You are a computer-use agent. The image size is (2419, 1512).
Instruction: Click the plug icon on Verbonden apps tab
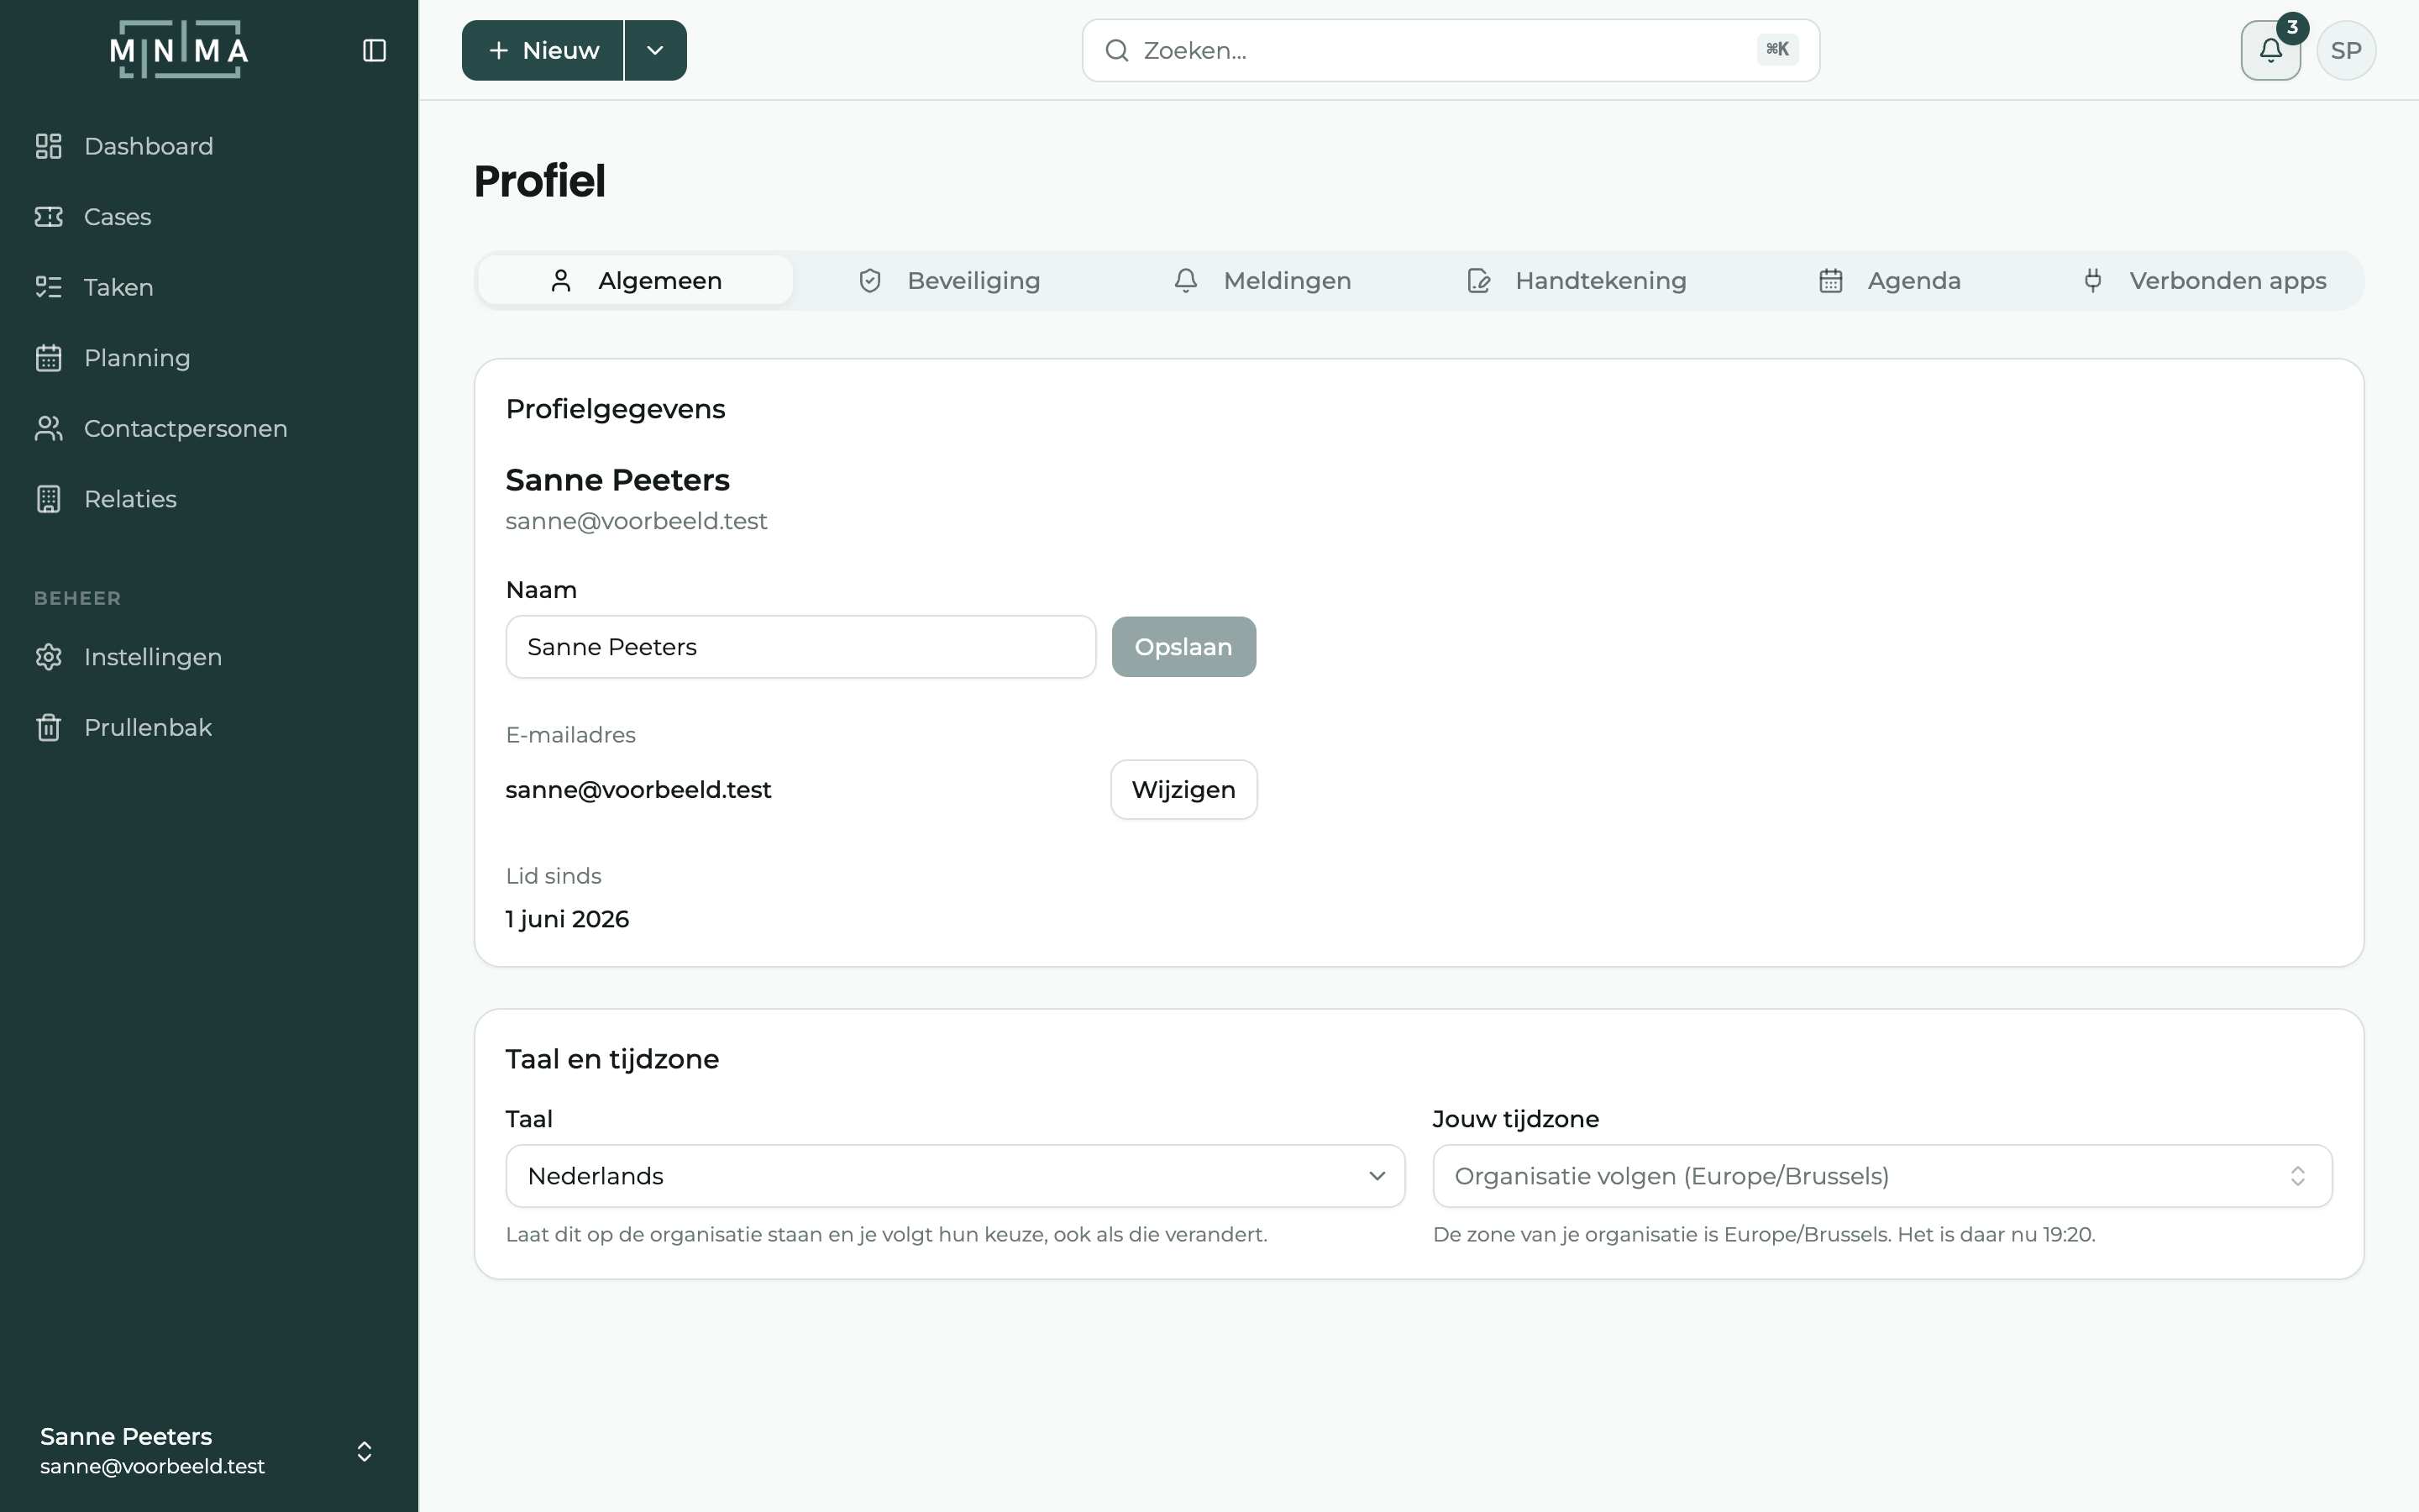(2092, 281)
